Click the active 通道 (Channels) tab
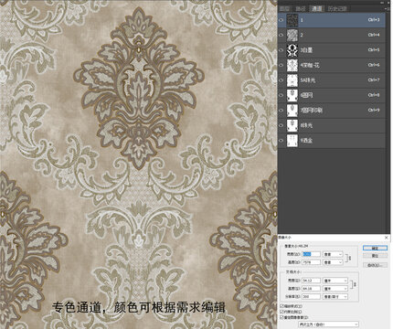The height and width of the screenshot is (329, 393). pos(317,9)
